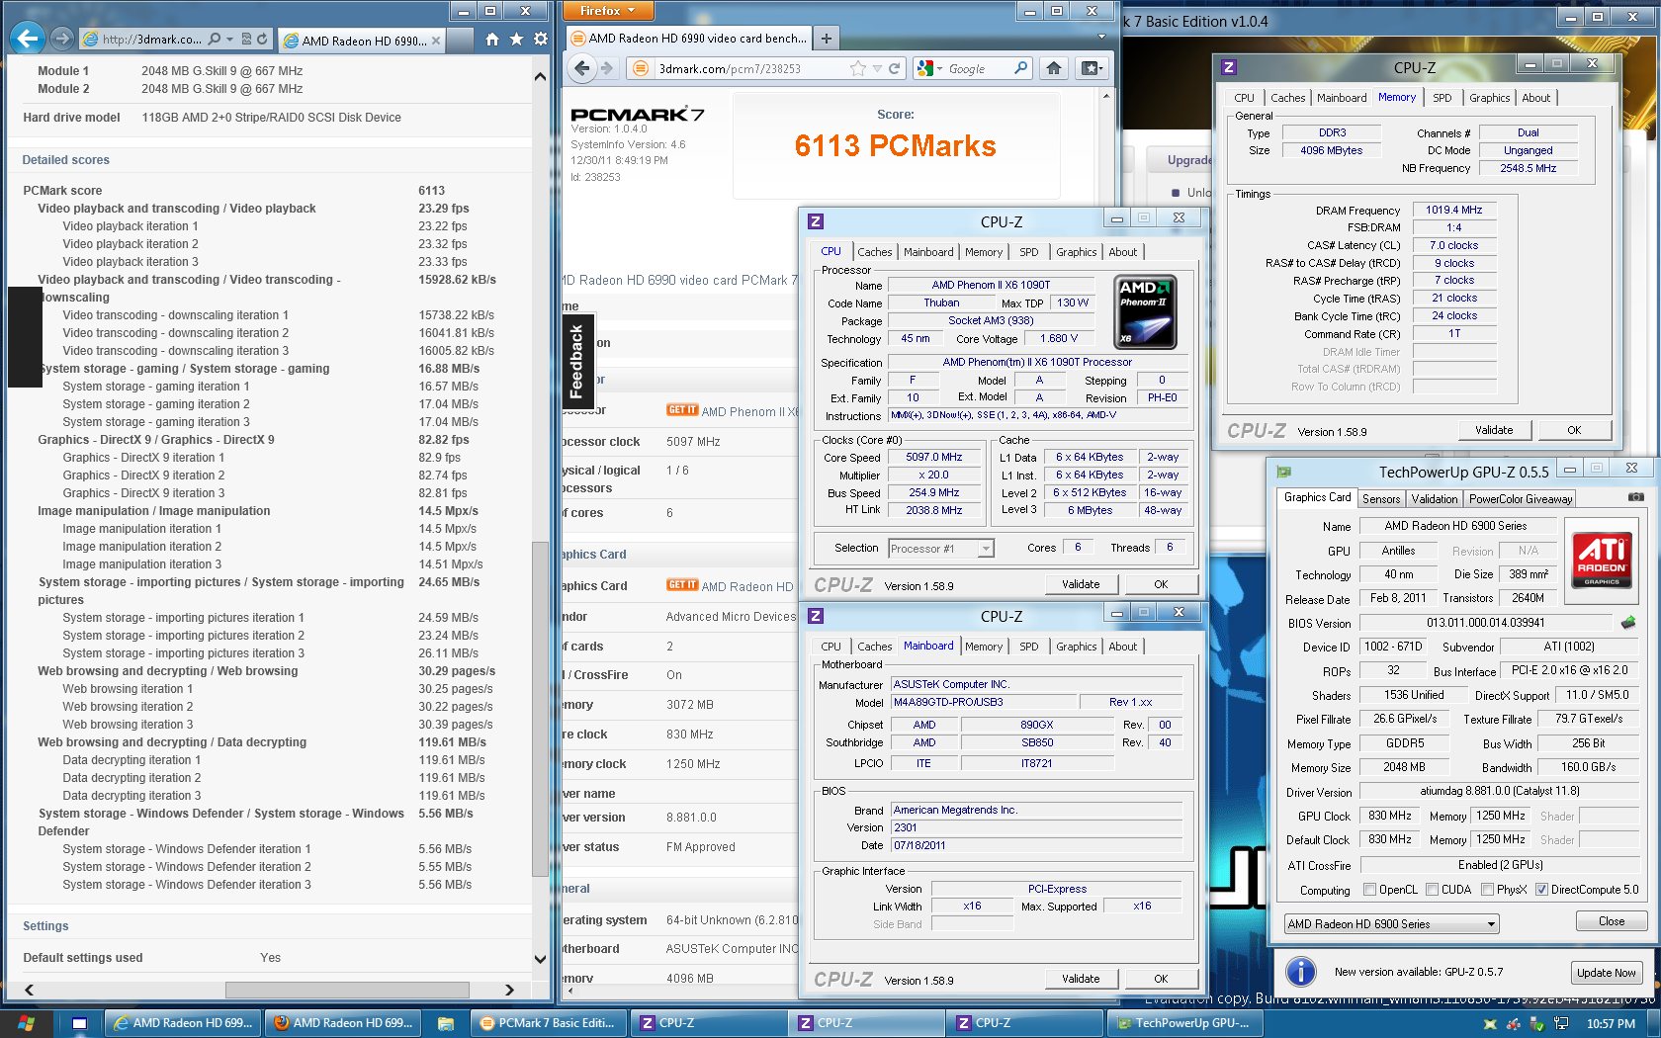1661x1038 pixels.
Task: Open the AMD Radeon HD 6900 Series GPU dropdown
Action: 1391,924
